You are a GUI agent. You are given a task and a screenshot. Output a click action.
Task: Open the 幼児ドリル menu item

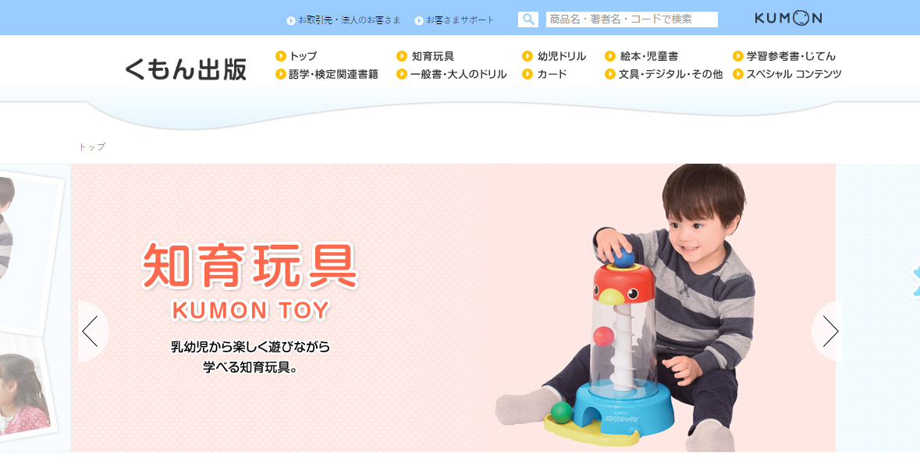click(562, 56)
